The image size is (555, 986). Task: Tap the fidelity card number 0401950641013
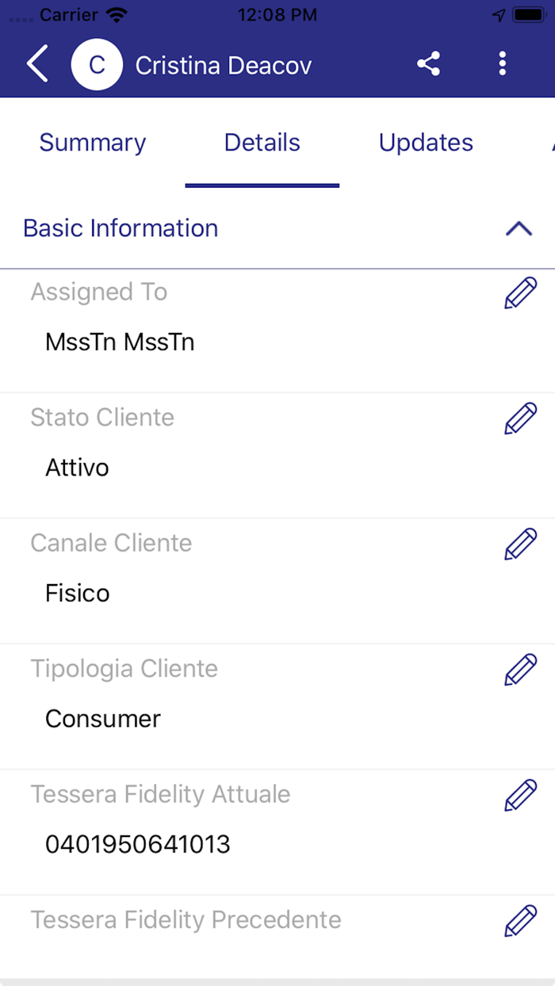point(138,845)
